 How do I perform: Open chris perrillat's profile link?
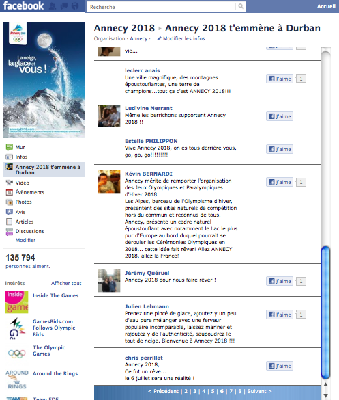pyautogui.click(x=143, y=358)
